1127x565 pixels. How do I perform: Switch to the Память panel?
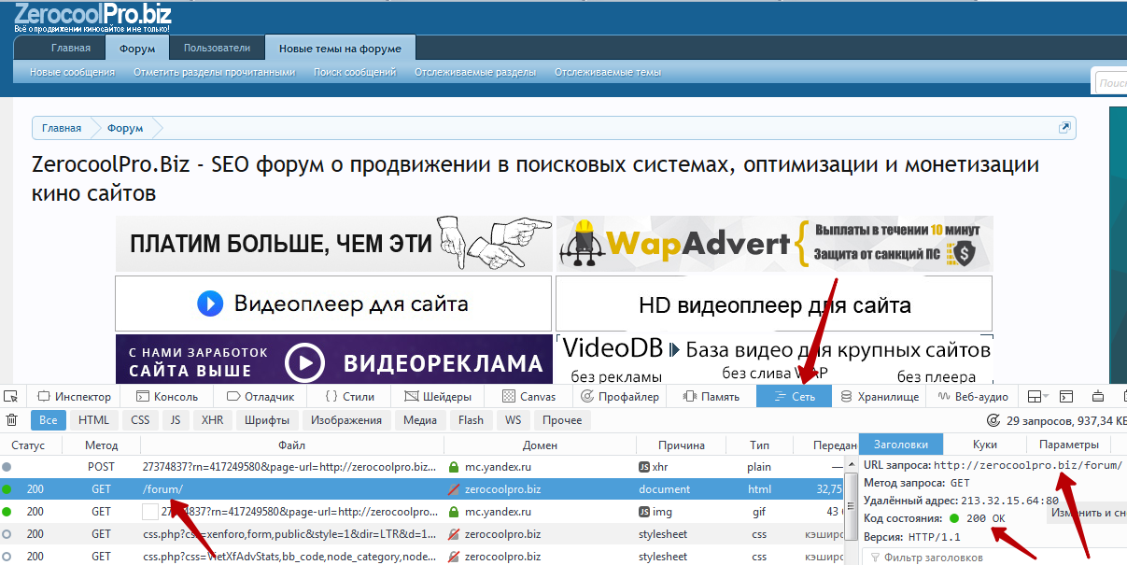click(711, 397)
